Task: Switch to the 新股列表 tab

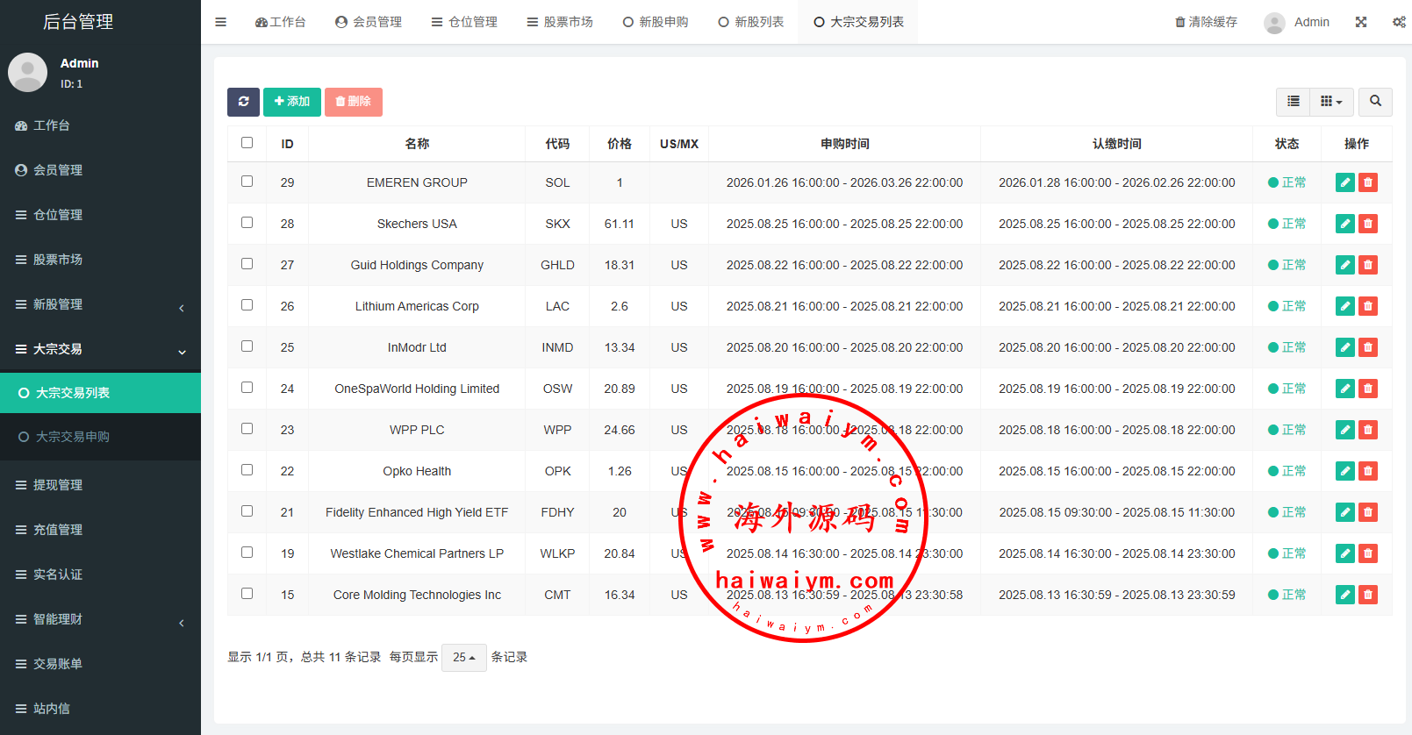Action: (x=750, y=22)
